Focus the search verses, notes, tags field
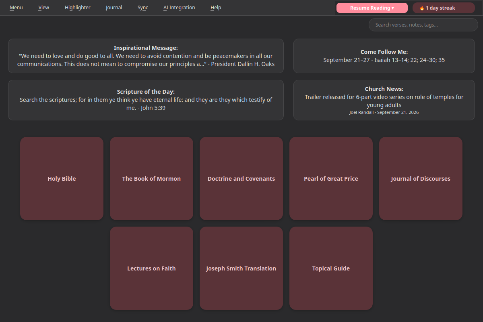The image size is (483, 322). pyautogui.click(x=423, y=25)
